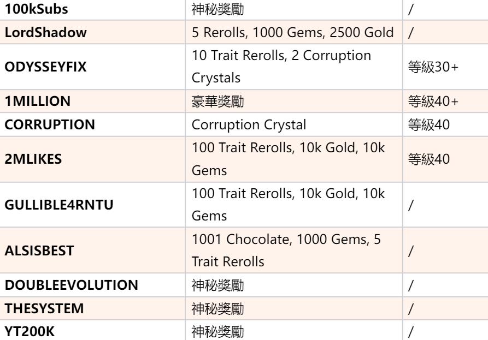488x340 pixels.
Task: Select the ODYSSEYFIX code name
Action: pyautogui.click(x=45, y=67)
